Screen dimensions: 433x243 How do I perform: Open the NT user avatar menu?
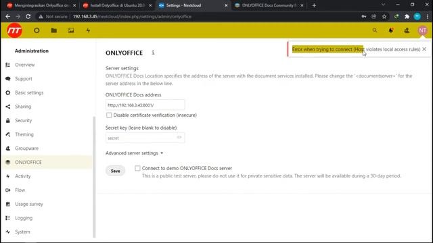422,30
